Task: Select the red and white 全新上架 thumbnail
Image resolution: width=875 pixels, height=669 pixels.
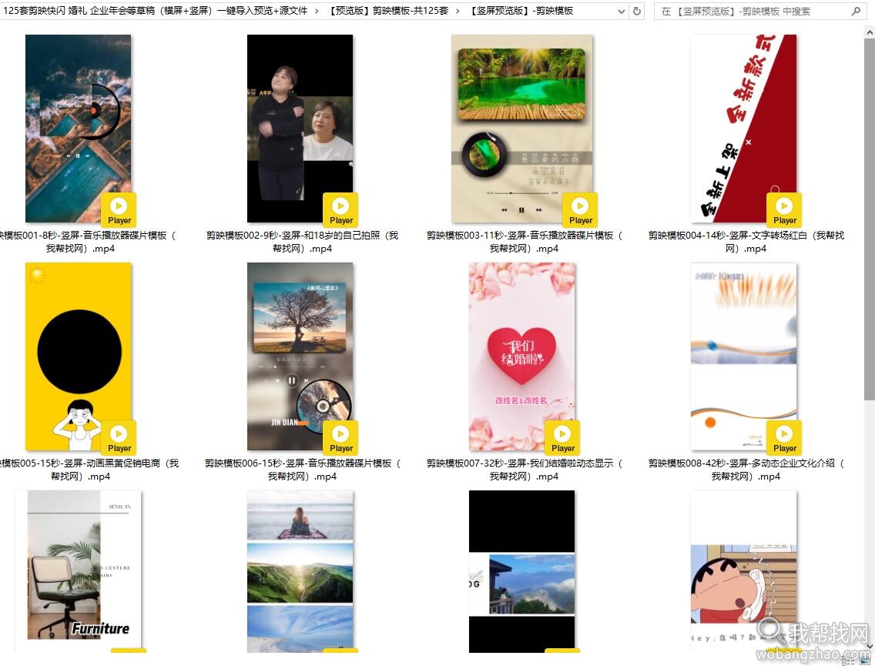Action: pos(743,129)
